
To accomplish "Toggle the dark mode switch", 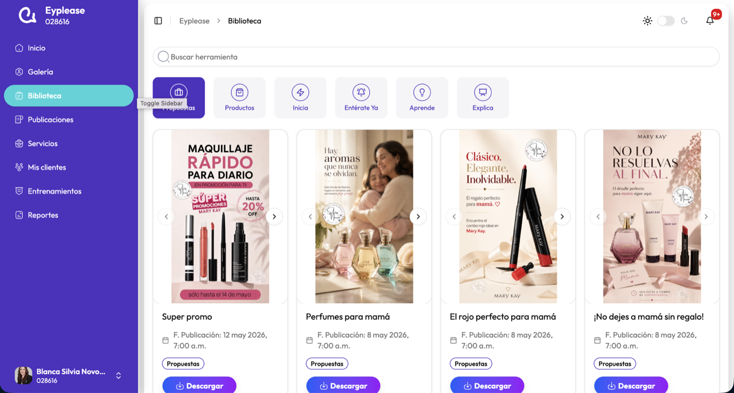I will coord(666,21).
